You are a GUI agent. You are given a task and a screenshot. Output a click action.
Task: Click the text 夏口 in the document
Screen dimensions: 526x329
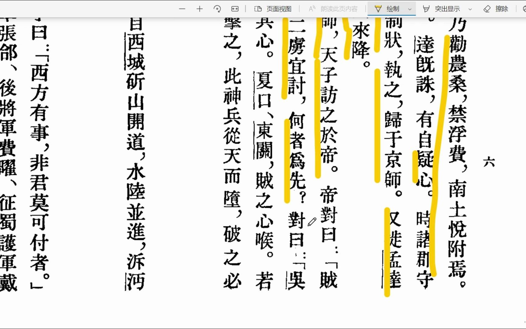[x=265, y=90]
